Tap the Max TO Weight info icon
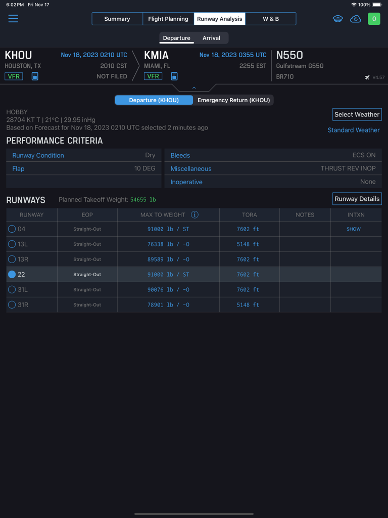This screenshot has height=518, width=388. pyautogui.click(x=195, y=214)
